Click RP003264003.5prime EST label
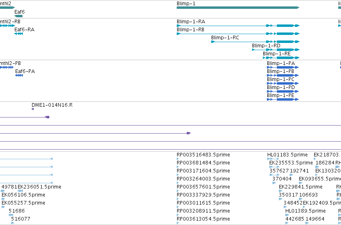This screenshot has height=225, width=341. click(x=203, y=179)
